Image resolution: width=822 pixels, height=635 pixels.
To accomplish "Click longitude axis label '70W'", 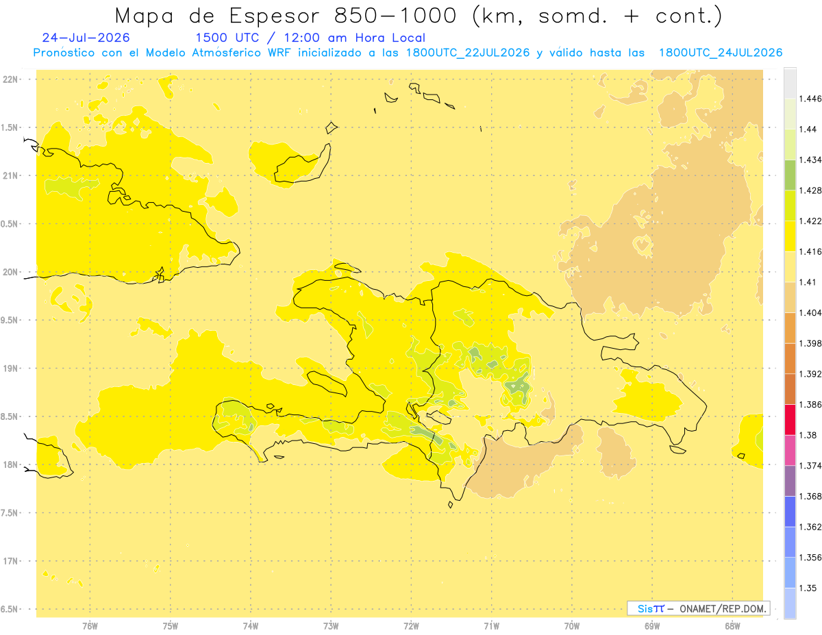I will pos(572,625).
